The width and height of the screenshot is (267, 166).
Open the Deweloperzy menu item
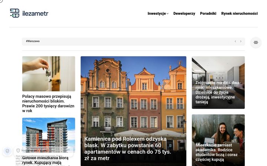[184, 14]
